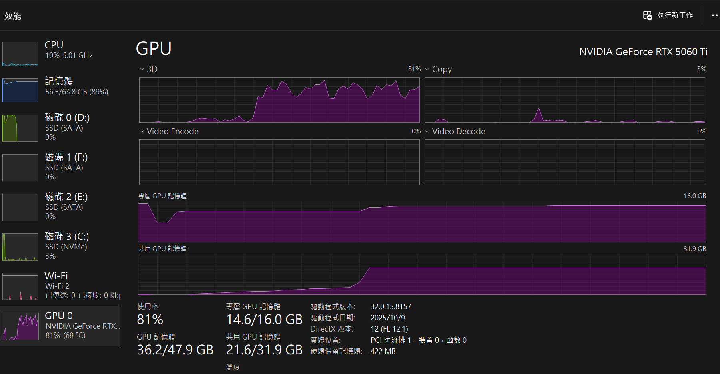Open 磁碟 1 (F:) disk entry
The image size is (720, 374).
60,167
